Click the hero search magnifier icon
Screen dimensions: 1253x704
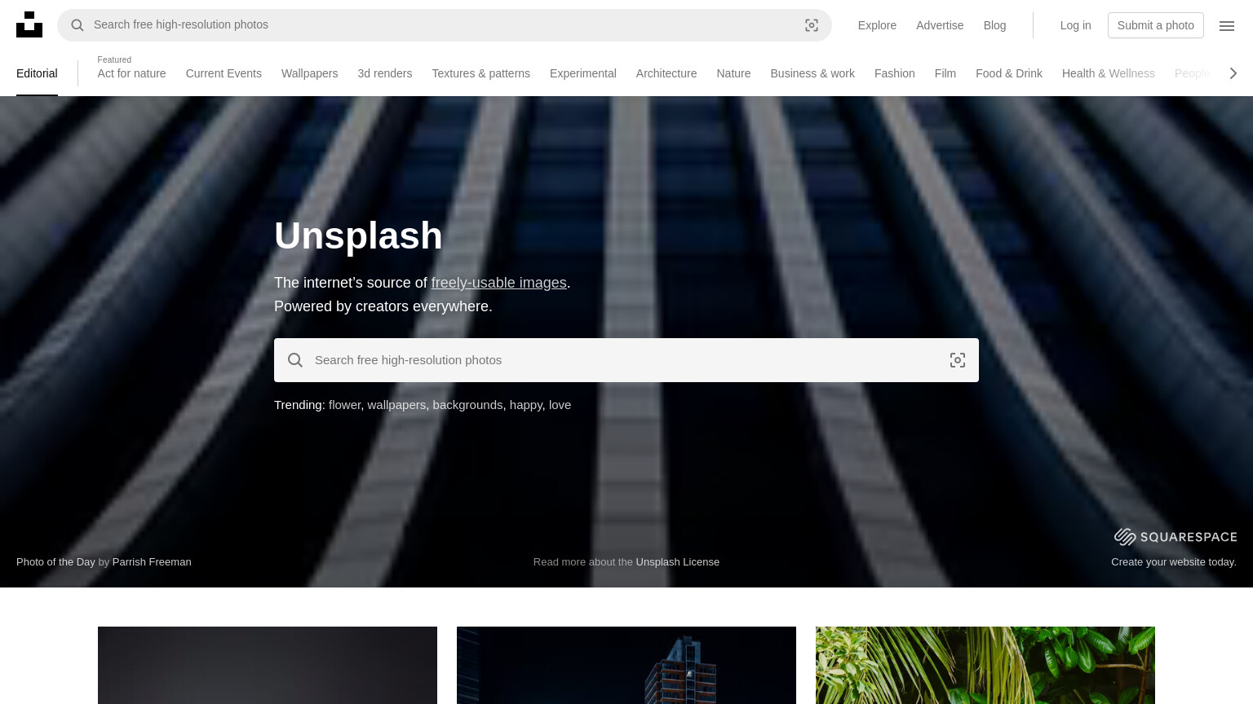(x=295, y=360)
